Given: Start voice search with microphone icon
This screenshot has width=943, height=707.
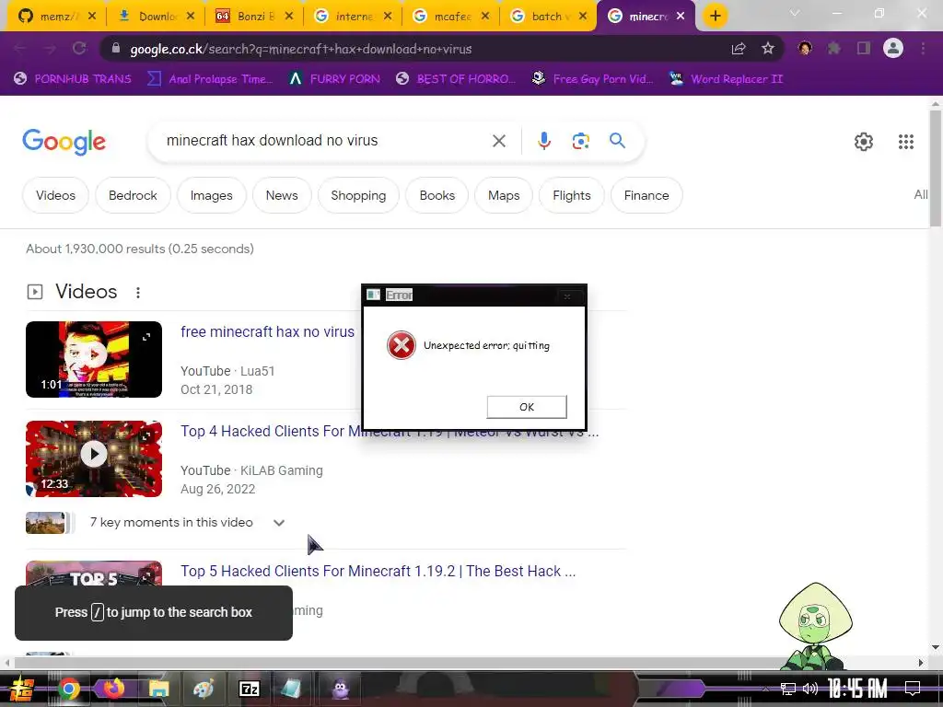Looking at the screenshot, I should [543, 141].
